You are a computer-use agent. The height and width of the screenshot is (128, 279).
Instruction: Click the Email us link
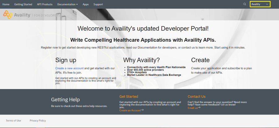click(193, 108)
